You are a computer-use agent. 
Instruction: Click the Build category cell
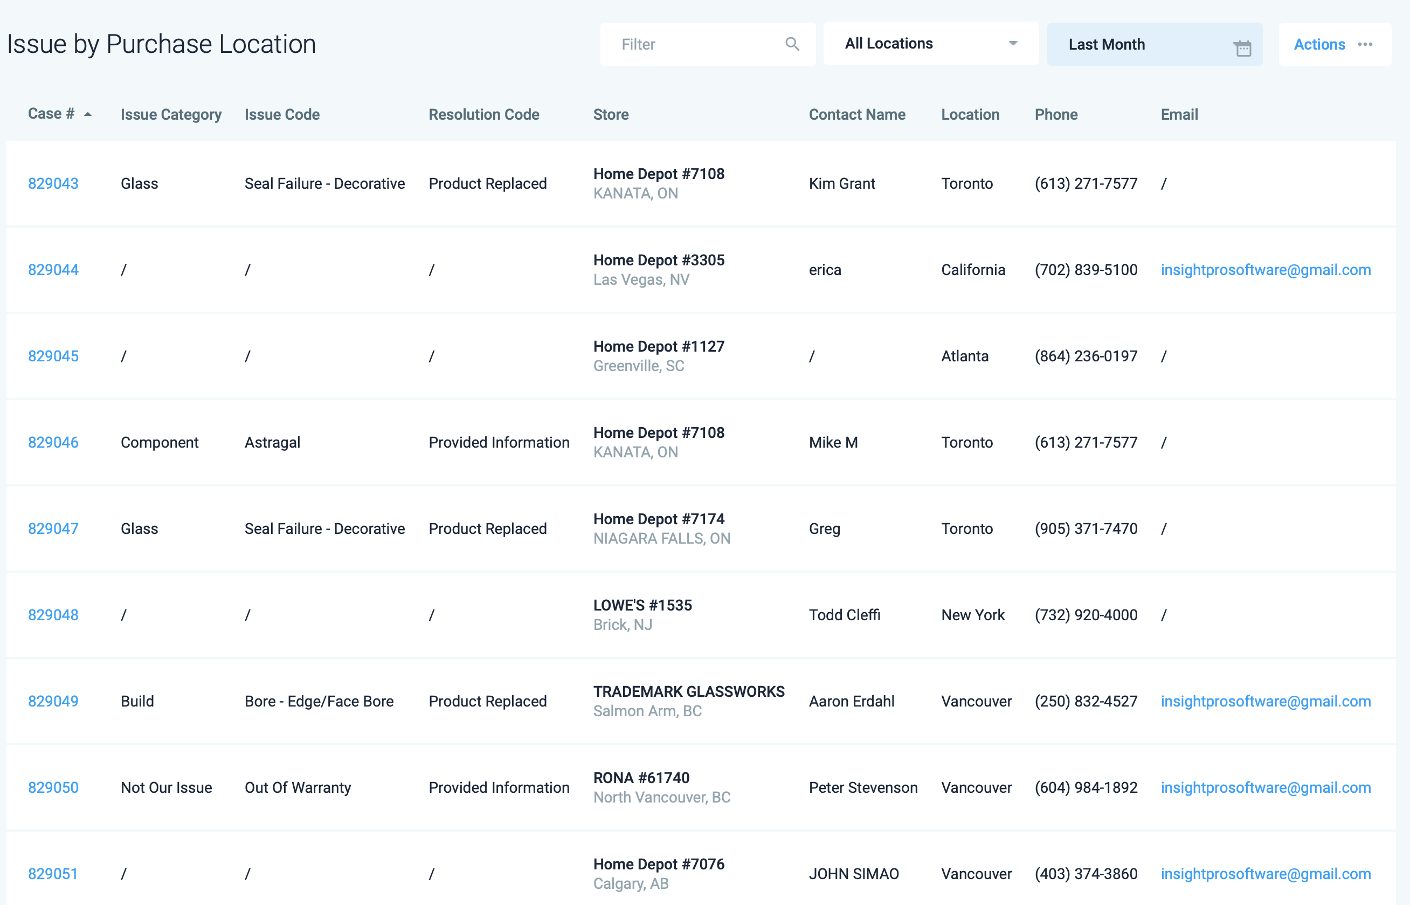click(x=137, y=702)
